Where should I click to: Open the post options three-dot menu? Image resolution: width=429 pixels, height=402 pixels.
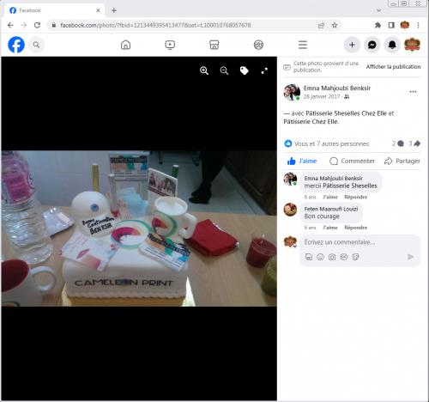coord(413,92)
